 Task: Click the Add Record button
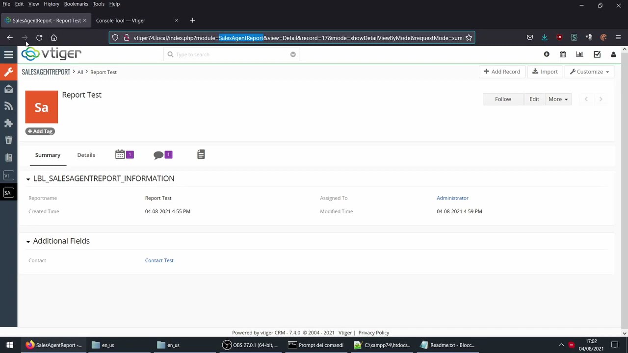point(502,72)
